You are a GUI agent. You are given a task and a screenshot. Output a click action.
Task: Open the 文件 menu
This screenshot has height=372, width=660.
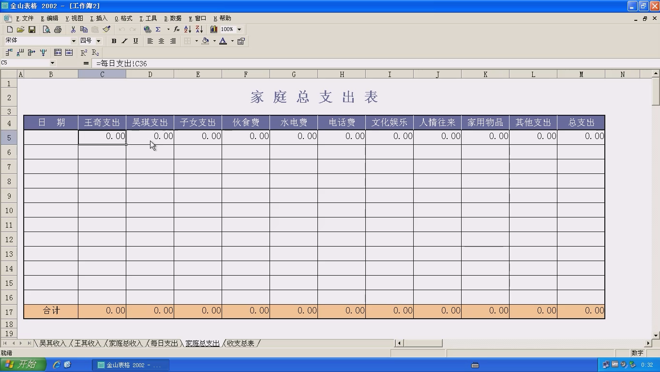[x=25, y=18]
